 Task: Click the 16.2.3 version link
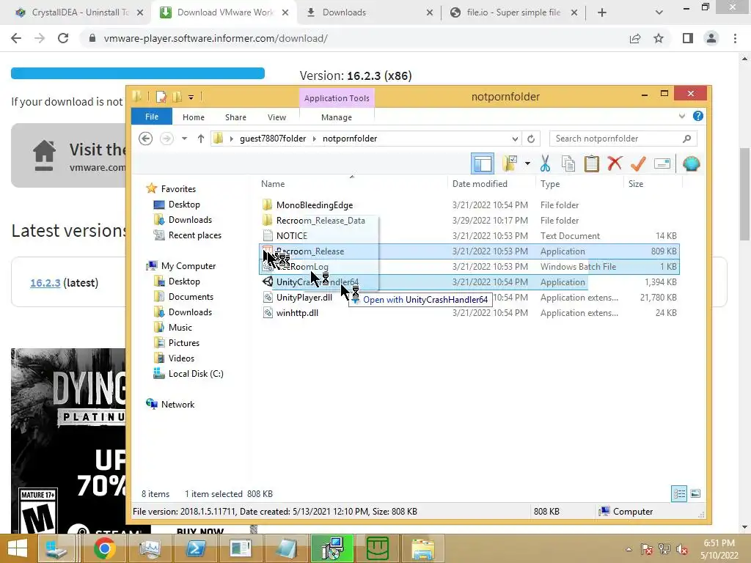coord(45,283)
